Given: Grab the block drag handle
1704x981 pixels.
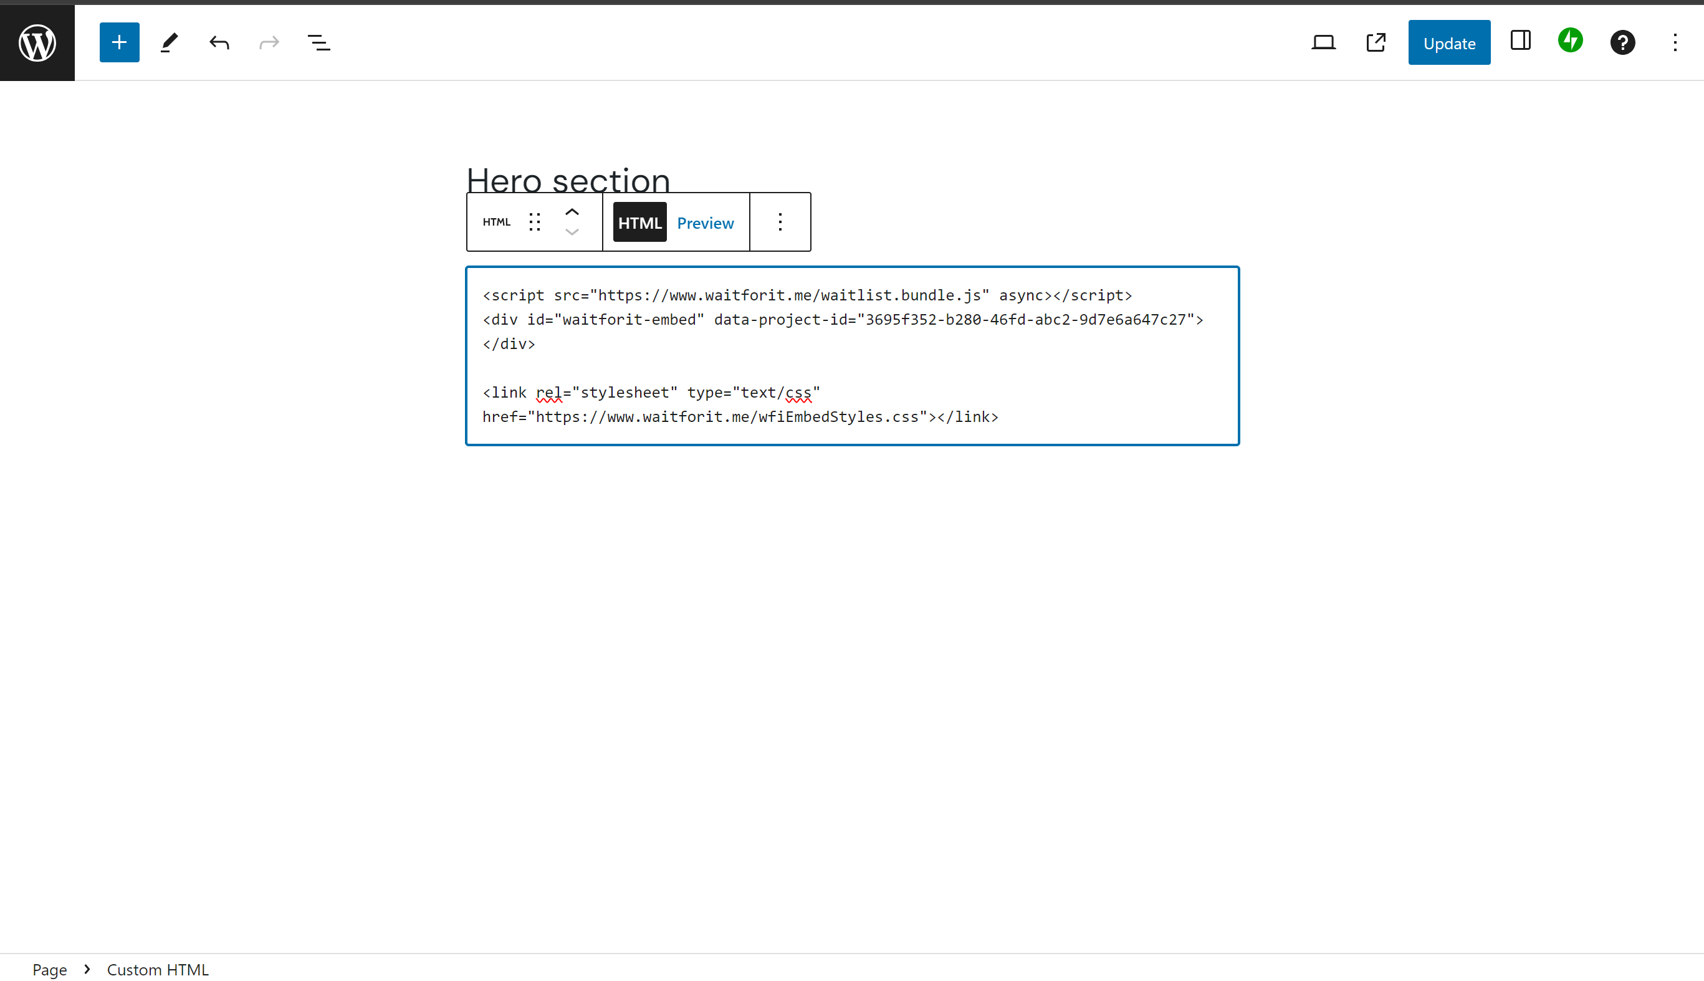Looking at the screenshot, I should pos(534,222).
